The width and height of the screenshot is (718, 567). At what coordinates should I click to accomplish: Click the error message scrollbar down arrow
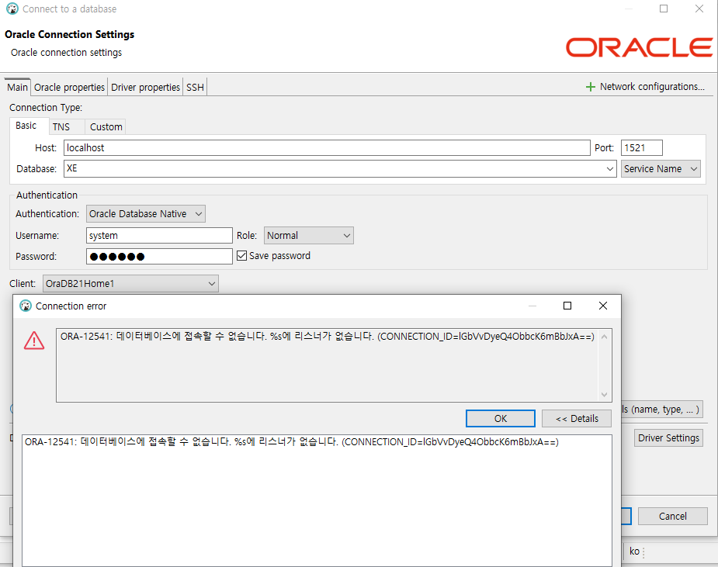click(x=605, y=395)
